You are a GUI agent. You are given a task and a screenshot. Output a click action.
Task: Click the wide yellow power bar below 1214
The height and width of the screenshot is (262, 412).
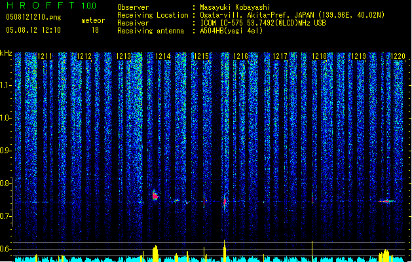coord(155,253)
